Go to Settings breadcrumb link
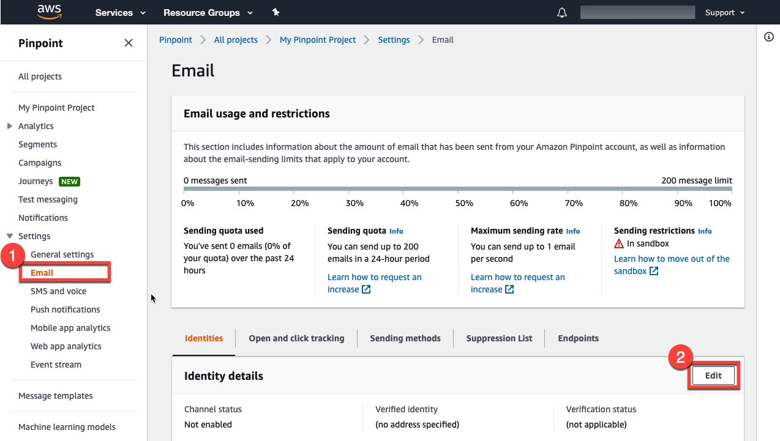 [394, 40]
